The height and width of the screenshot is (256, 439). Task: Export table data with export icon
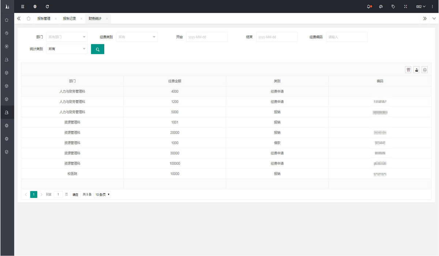tap(416, 70)
